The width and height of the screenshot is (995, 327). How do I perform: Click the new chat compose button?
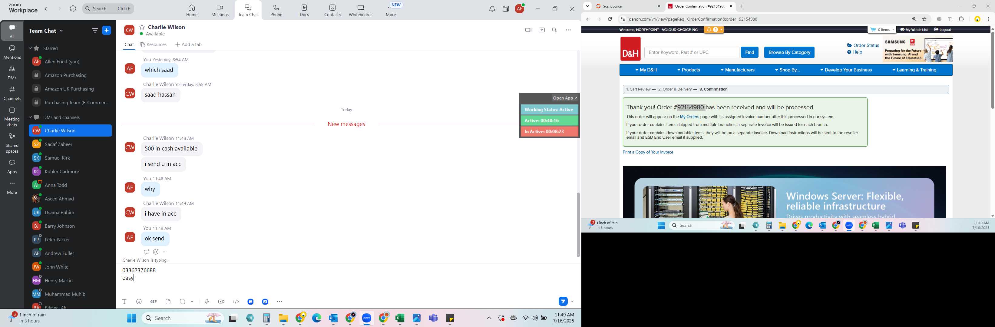pyautogui.click(x=107, y=31)
